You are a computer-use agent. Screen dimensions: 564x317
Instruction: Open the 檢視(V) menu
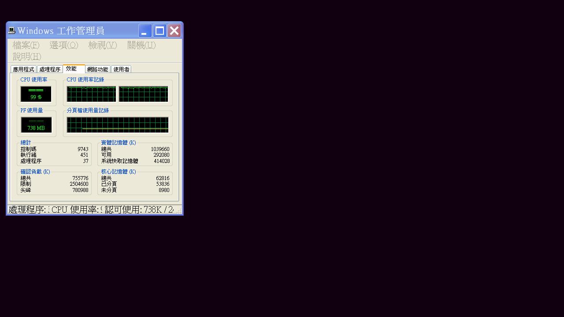point(102,45)
